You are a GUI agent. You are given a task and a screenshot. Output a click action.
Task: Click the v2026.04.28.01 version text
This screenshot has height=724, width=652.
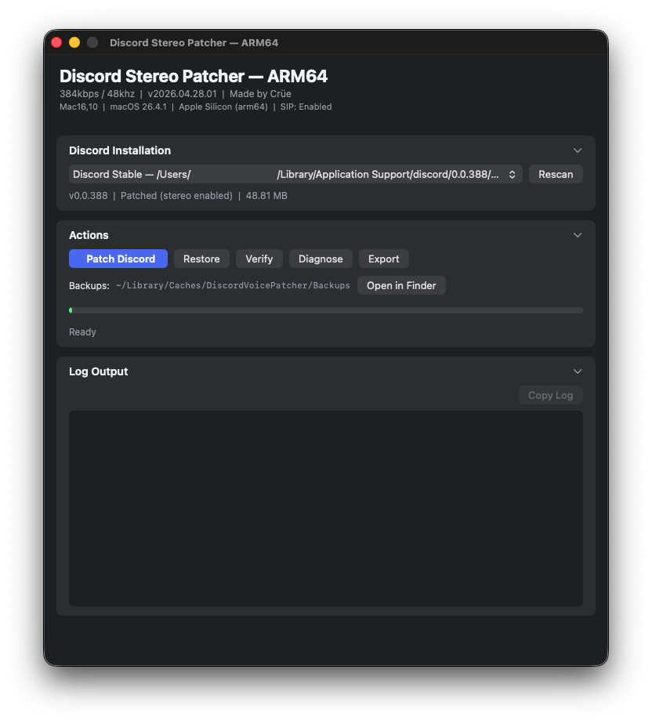tap(182, 94)
